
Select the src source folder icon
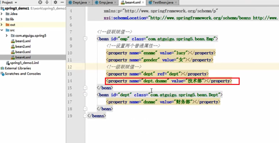point(7,30)
